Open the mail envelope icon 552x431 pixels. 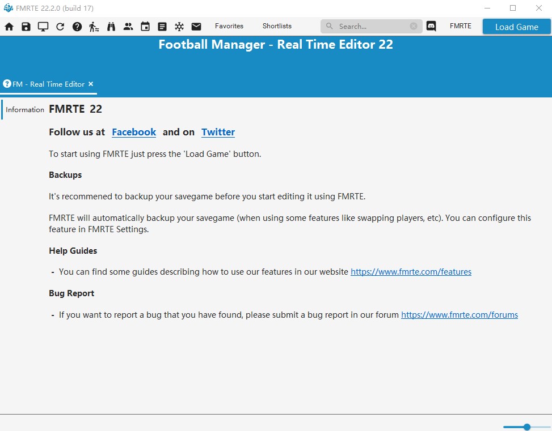(x=196, y=27)
